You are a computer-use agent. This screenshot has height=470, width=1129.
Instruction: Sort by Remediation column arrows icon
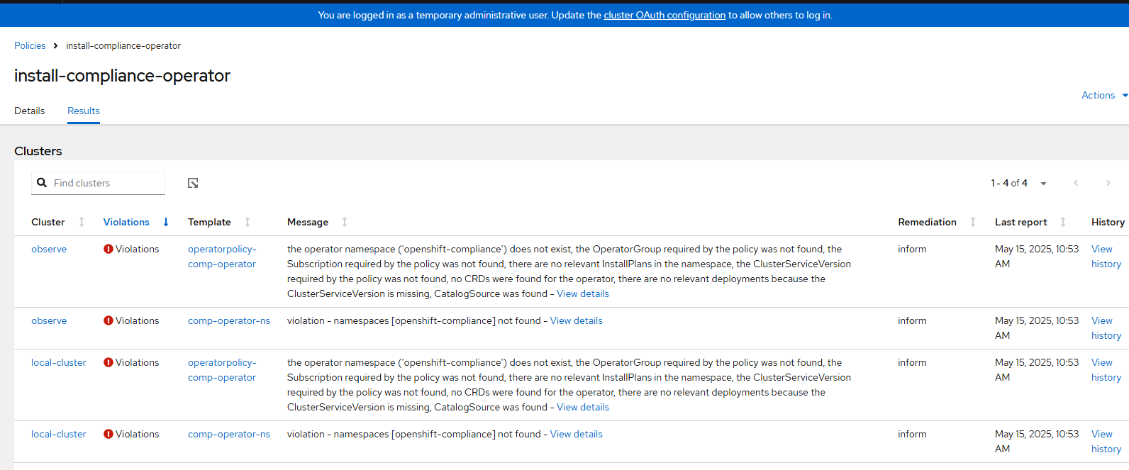tap(973, 222)
